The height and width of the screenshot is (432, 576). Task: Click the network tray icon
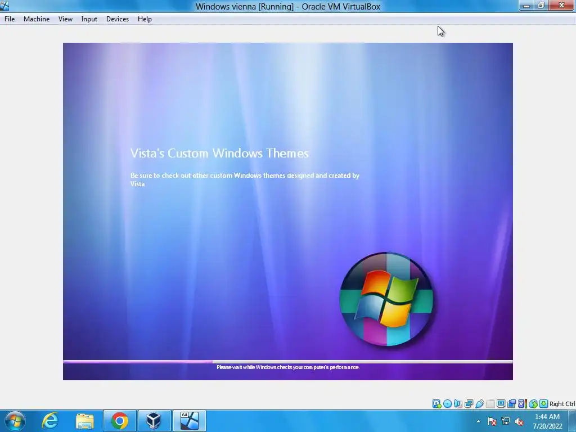[x=506, y=421]
